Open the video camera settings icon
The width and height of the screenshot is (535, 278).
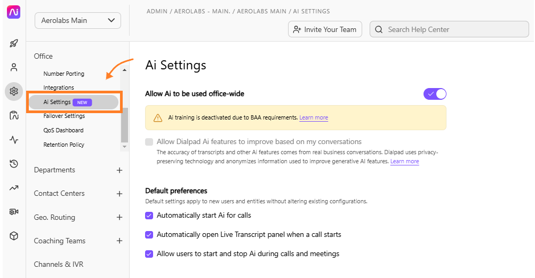click(14, 212)
